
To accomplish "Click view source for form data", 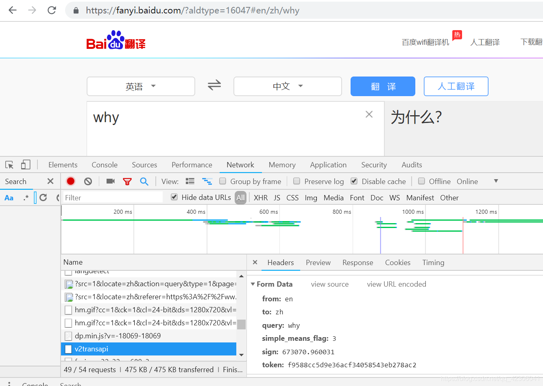I will (x=330, y=284).
